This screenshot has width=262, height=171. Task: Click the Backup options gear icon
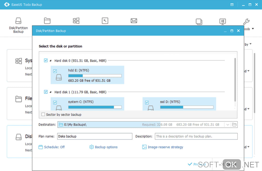pyautogui.click(x=91, y=147)
